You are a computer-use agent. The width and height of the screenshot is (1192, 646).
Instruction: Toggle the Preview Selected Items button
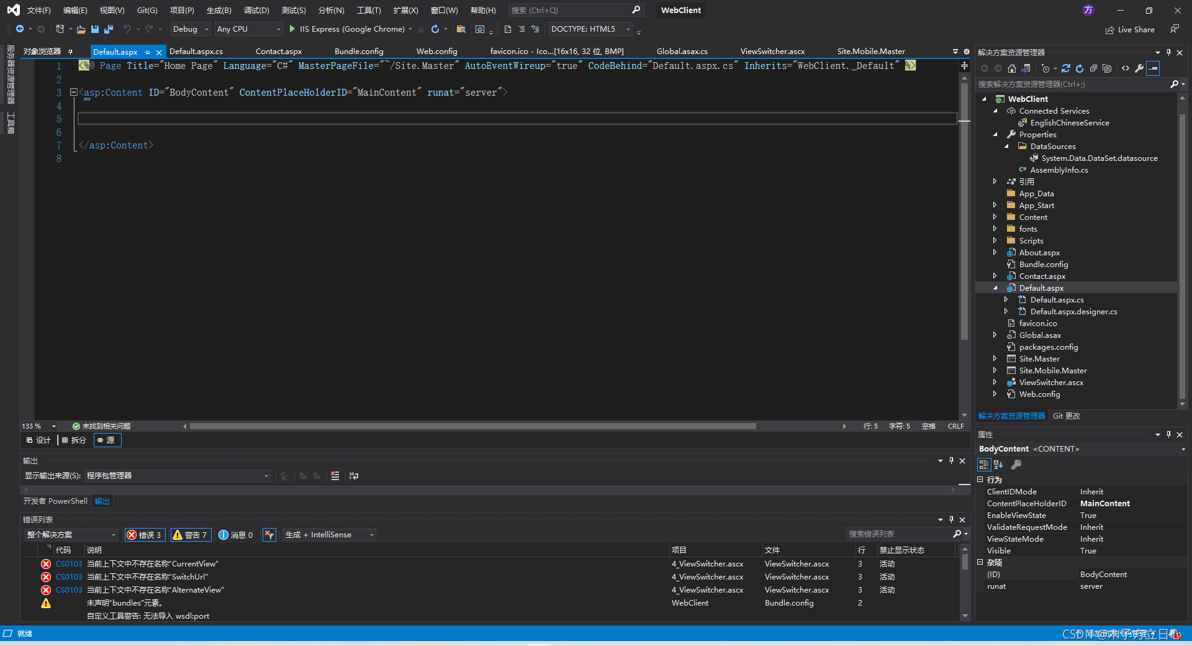click(1153, 68)
